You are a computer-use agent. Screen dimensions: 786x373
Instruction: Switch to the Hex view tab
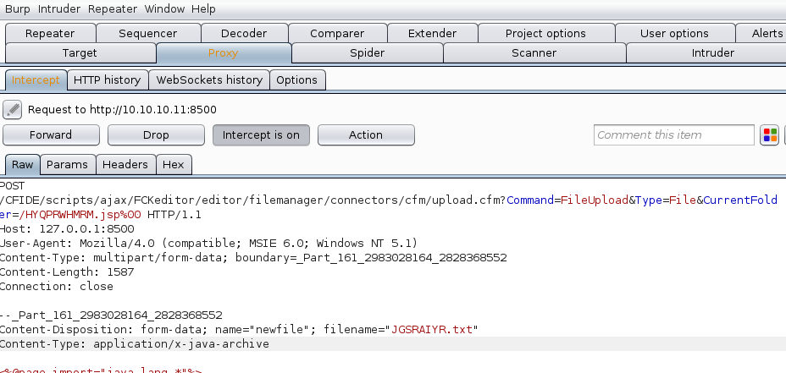coord(174,165)
